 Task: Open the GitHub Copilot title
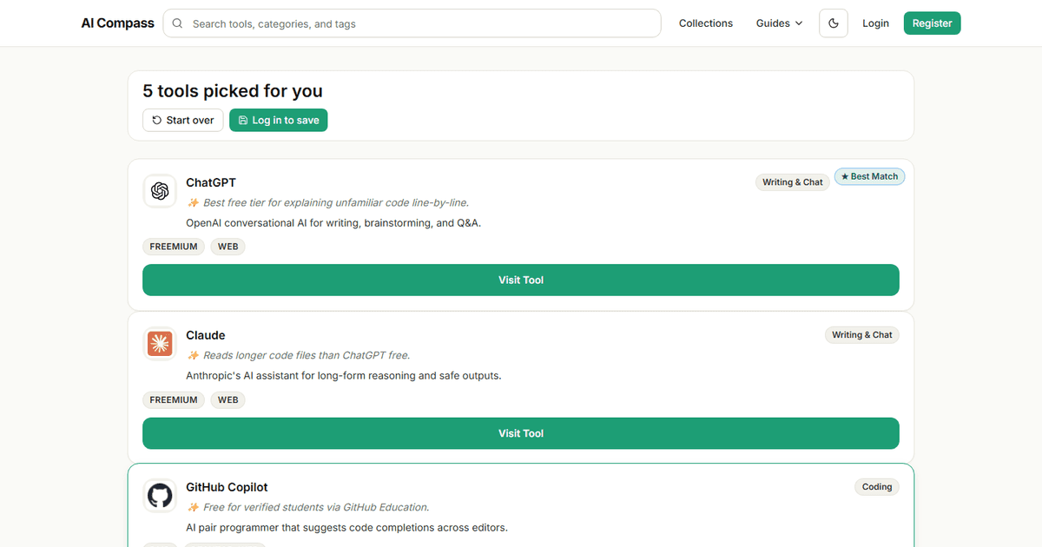227,487
